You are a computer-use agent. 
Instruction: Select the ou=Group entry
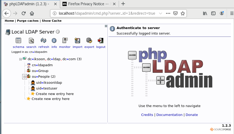pyautogui.click(x=40, y=71)
